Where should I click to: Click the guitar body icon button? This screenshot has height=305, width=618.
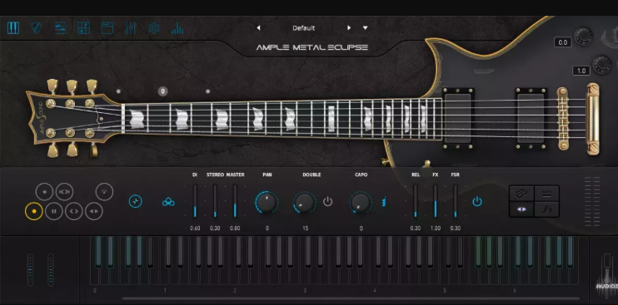pos(522,194)
